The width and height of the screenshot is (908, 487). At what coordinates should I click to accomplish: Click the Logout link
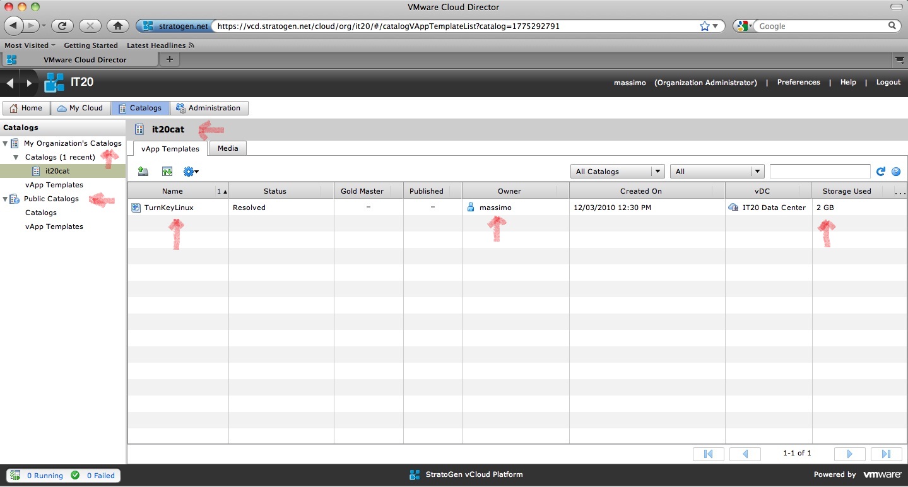pyautogui.click(x=888, y=83)
